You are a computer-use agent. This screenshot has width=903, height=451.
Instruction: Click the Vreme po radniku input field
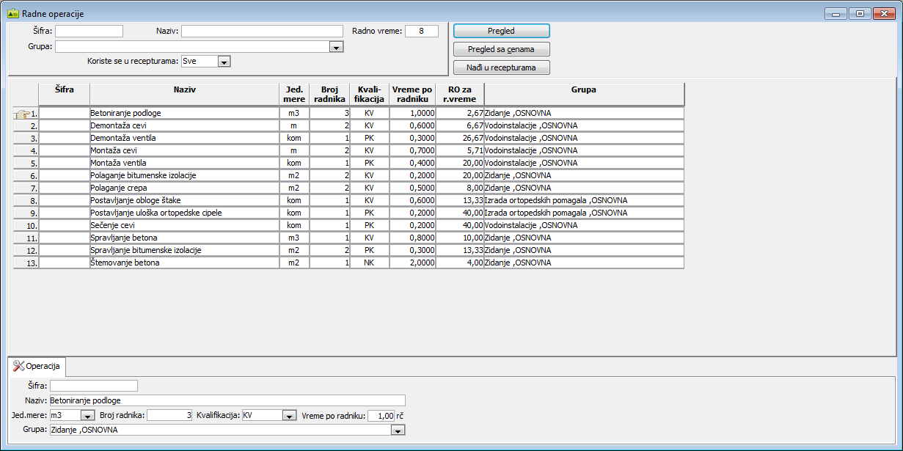click(381, 416)
